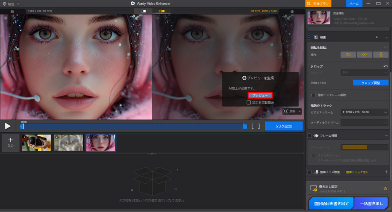Viewport: 392px width, 212px height.
Task: Open the 28% zoom level dropdown
Action: tap(299, 112)
